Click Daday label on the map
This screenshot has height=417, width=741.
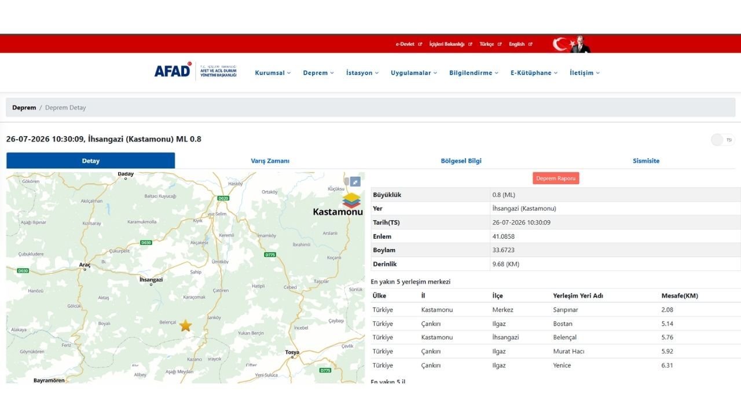[126, 174]
